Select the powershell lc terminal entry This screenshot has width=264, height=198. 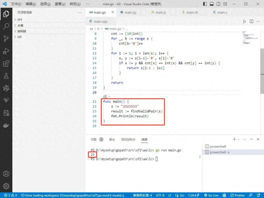(233, 152)
